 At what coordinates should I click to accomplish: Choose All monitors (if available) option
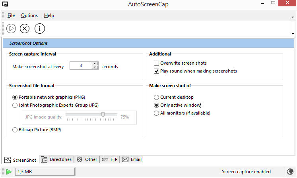156,113
